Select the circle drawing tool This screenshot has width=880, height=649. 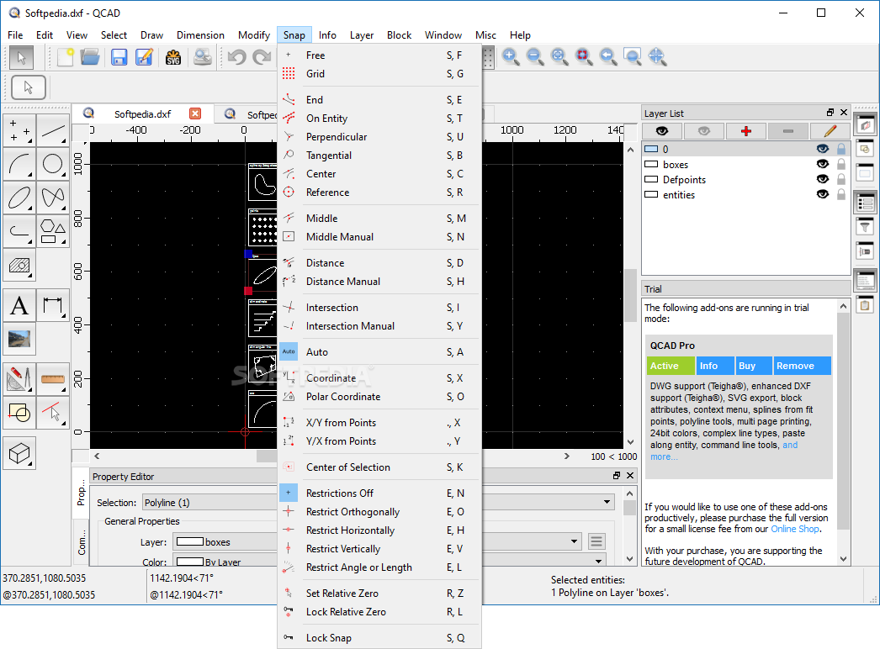pos(53,164)
